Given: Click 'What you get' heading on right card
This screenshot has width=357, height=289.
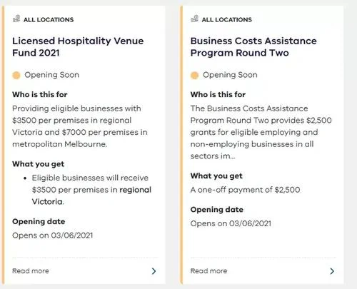Looking at the screenshot, I should click(x=216, y=176).
